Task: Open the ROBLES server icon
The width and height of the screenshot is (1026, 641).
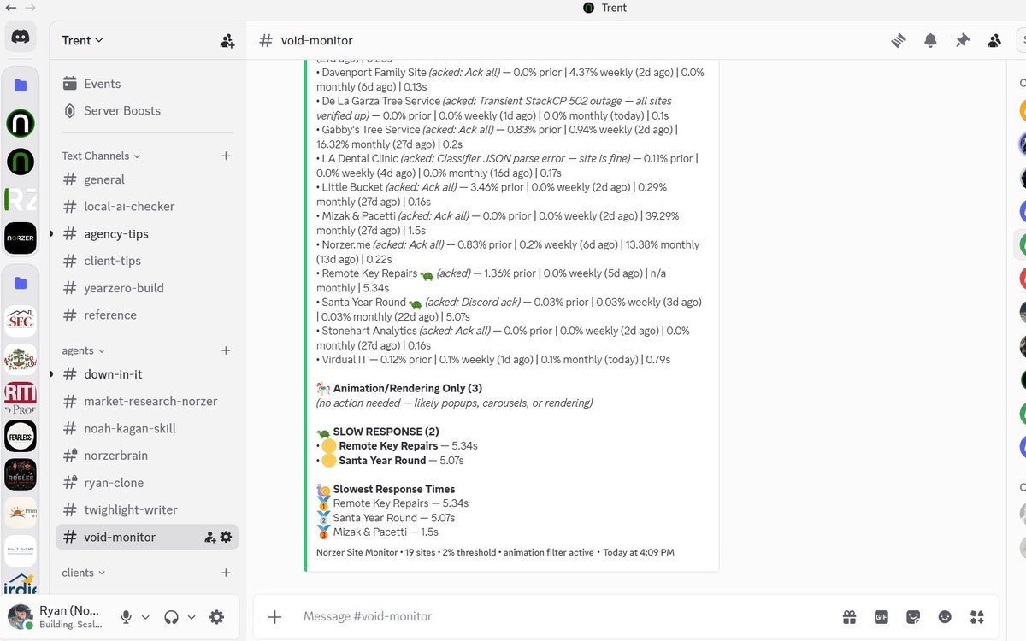Action: click(21, 475)
